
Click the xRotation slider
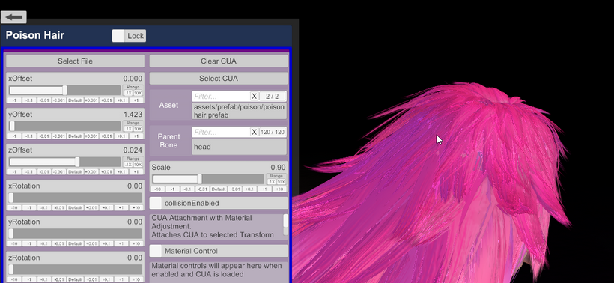pos(76,198)
